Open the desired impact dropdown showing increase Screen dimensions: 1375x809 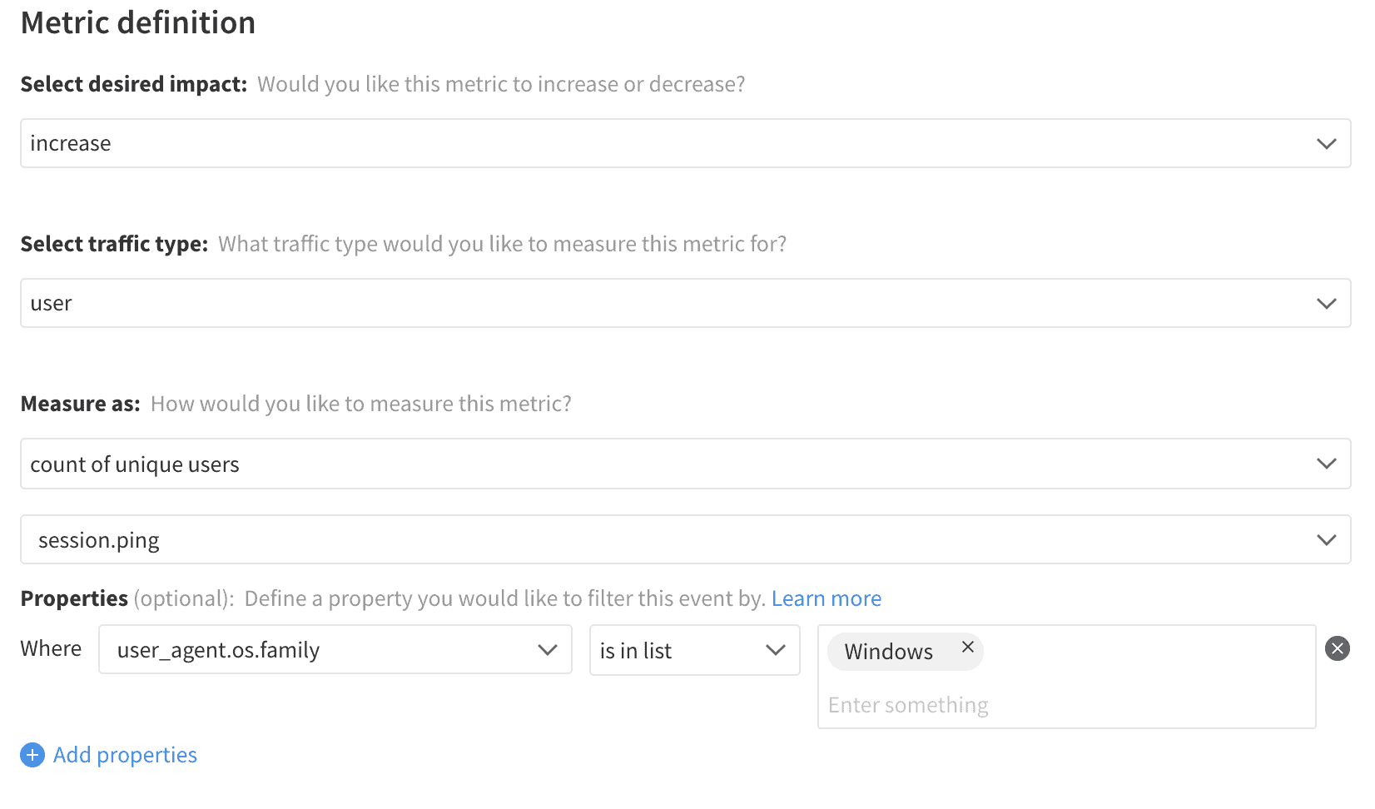click(685, 143)
